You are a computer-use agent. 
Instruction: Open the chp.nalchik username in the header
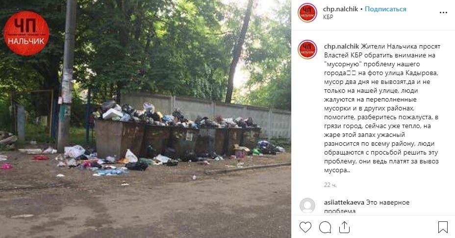pyautogui.click(x=341, y=9)
